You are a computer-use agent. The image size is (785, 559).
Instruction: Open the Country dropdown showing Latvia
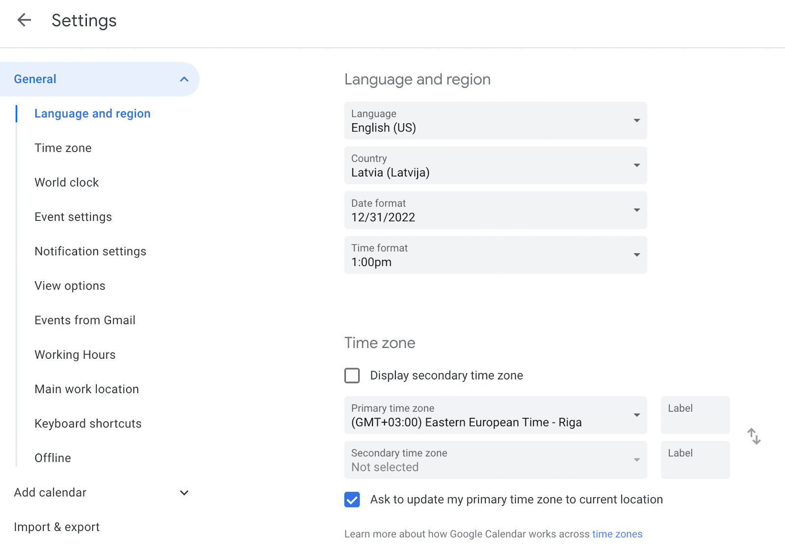(495, 165)
